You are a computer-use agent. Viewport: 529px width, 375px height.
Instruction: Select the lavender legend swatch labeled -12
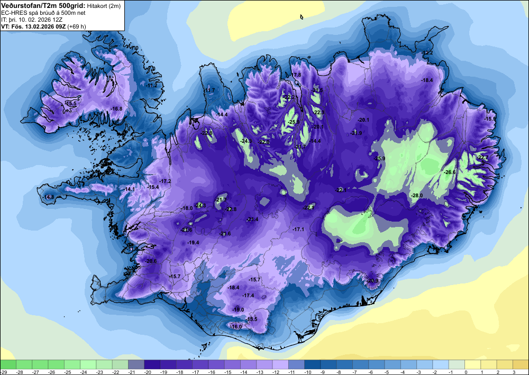pos(280,364)
